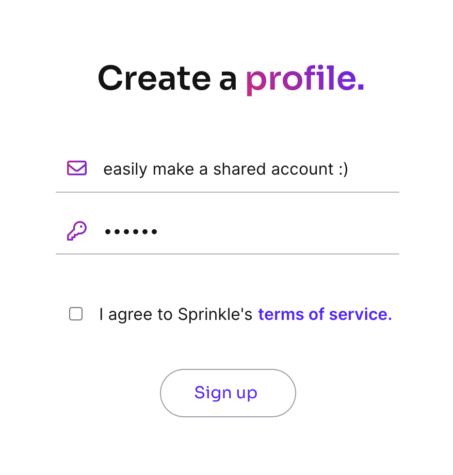The width and height of the screenshot is (453, 475).
Task: Click the gradient 'profile.' word in heading
Action: pos(304,78)
